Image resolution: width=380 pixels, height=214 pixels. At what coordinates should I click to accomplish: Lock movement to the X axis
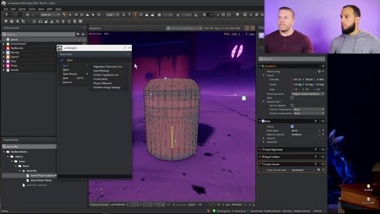(123, 15)
